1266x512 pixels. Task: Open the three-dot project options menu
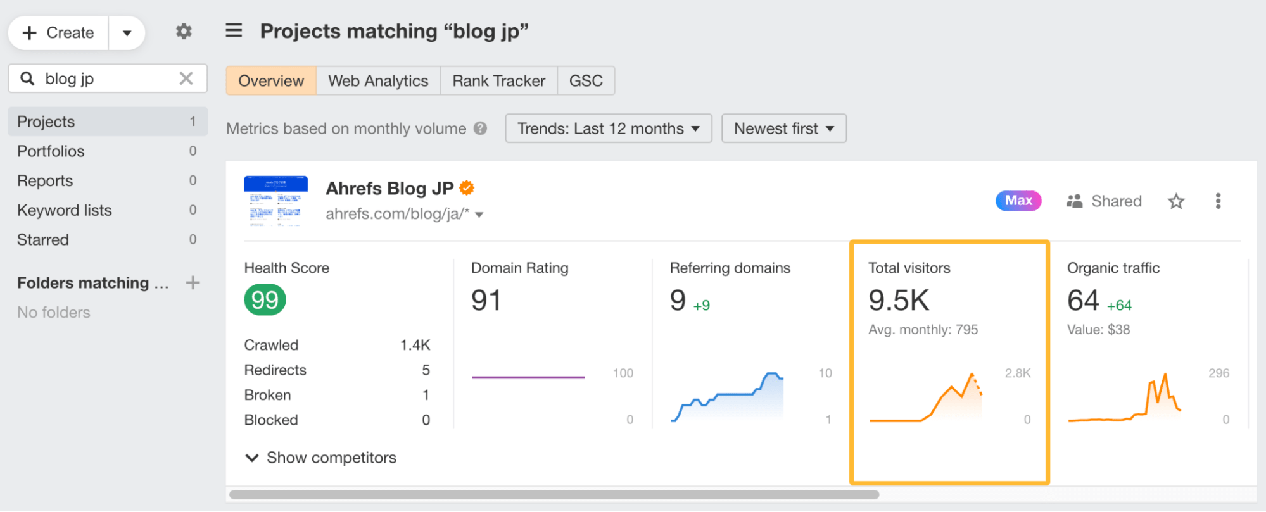(1218, 201)
